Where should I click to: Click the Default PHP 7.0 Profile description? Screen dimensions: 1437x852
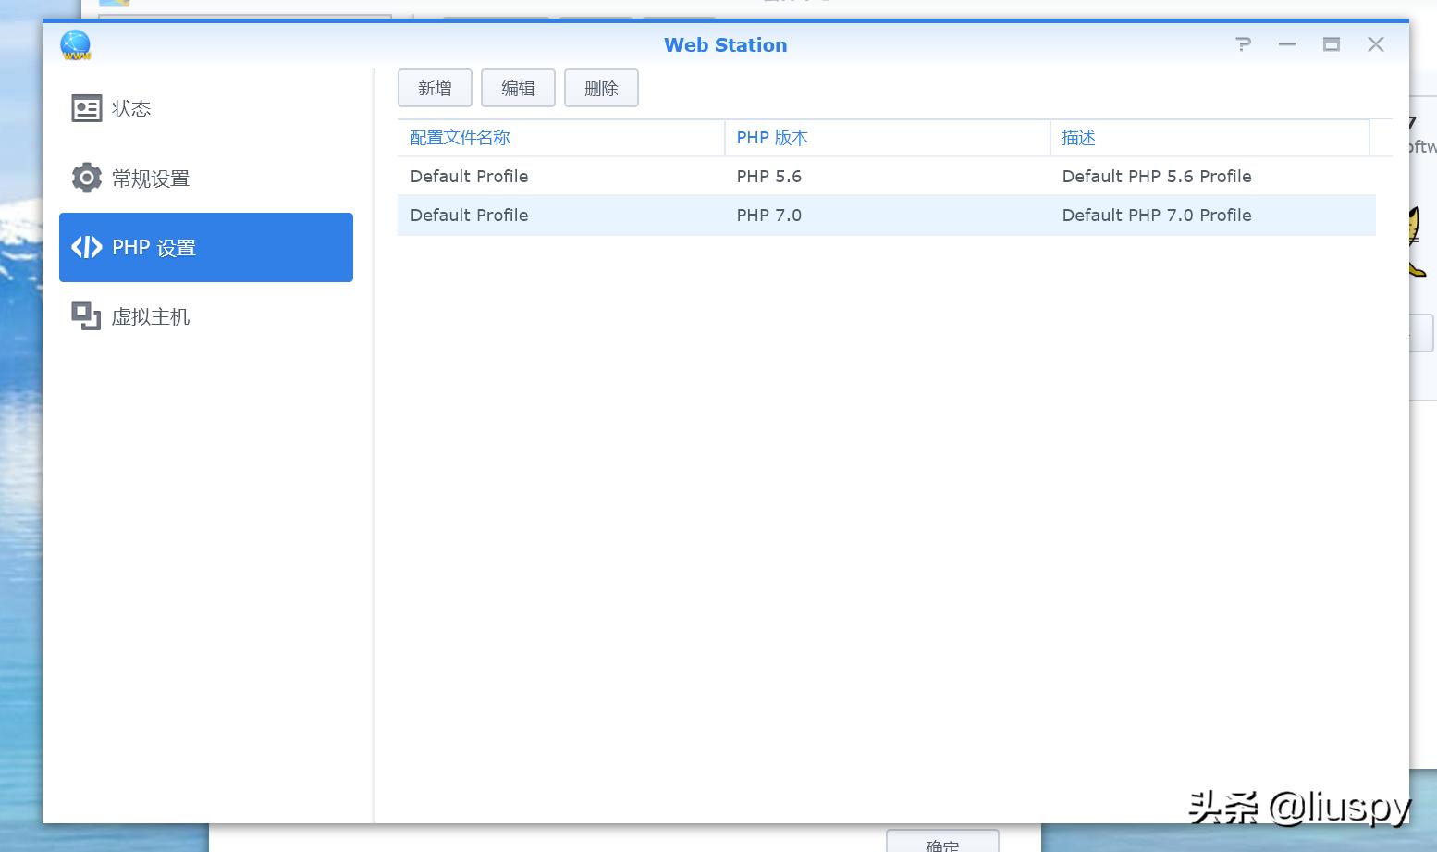click(x=1156, y=215)
